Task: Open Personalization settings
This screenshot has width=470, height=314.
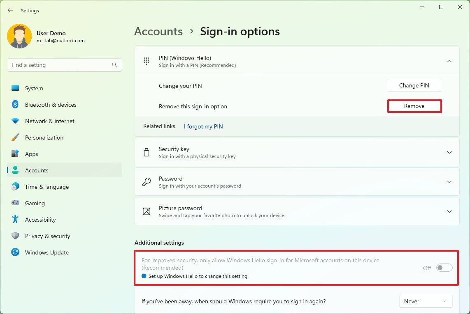Action: click(15, 138)
